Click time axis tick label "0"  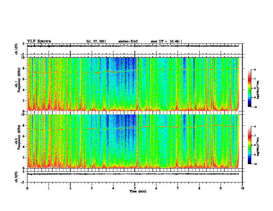[27, 188]
